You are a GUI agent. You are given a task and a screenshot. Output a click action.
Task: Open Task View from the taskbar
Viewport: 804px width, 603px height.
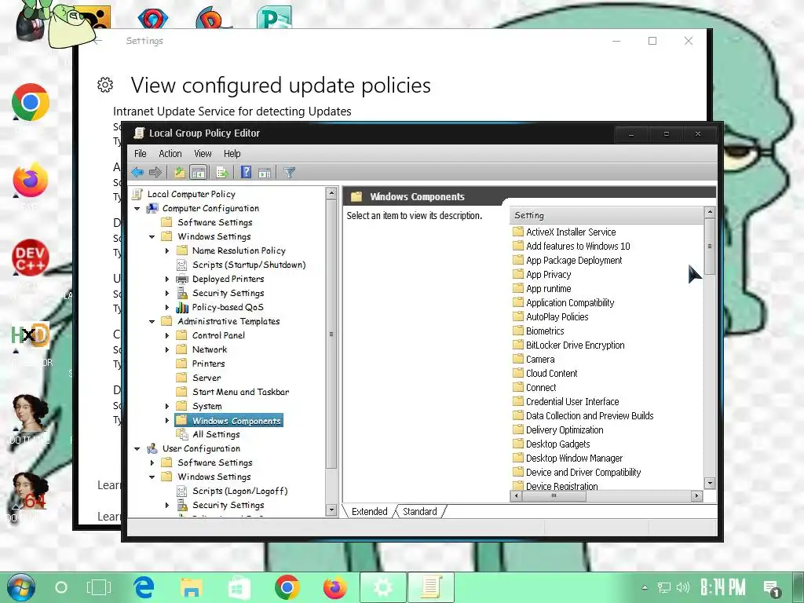tap(98, 587)
